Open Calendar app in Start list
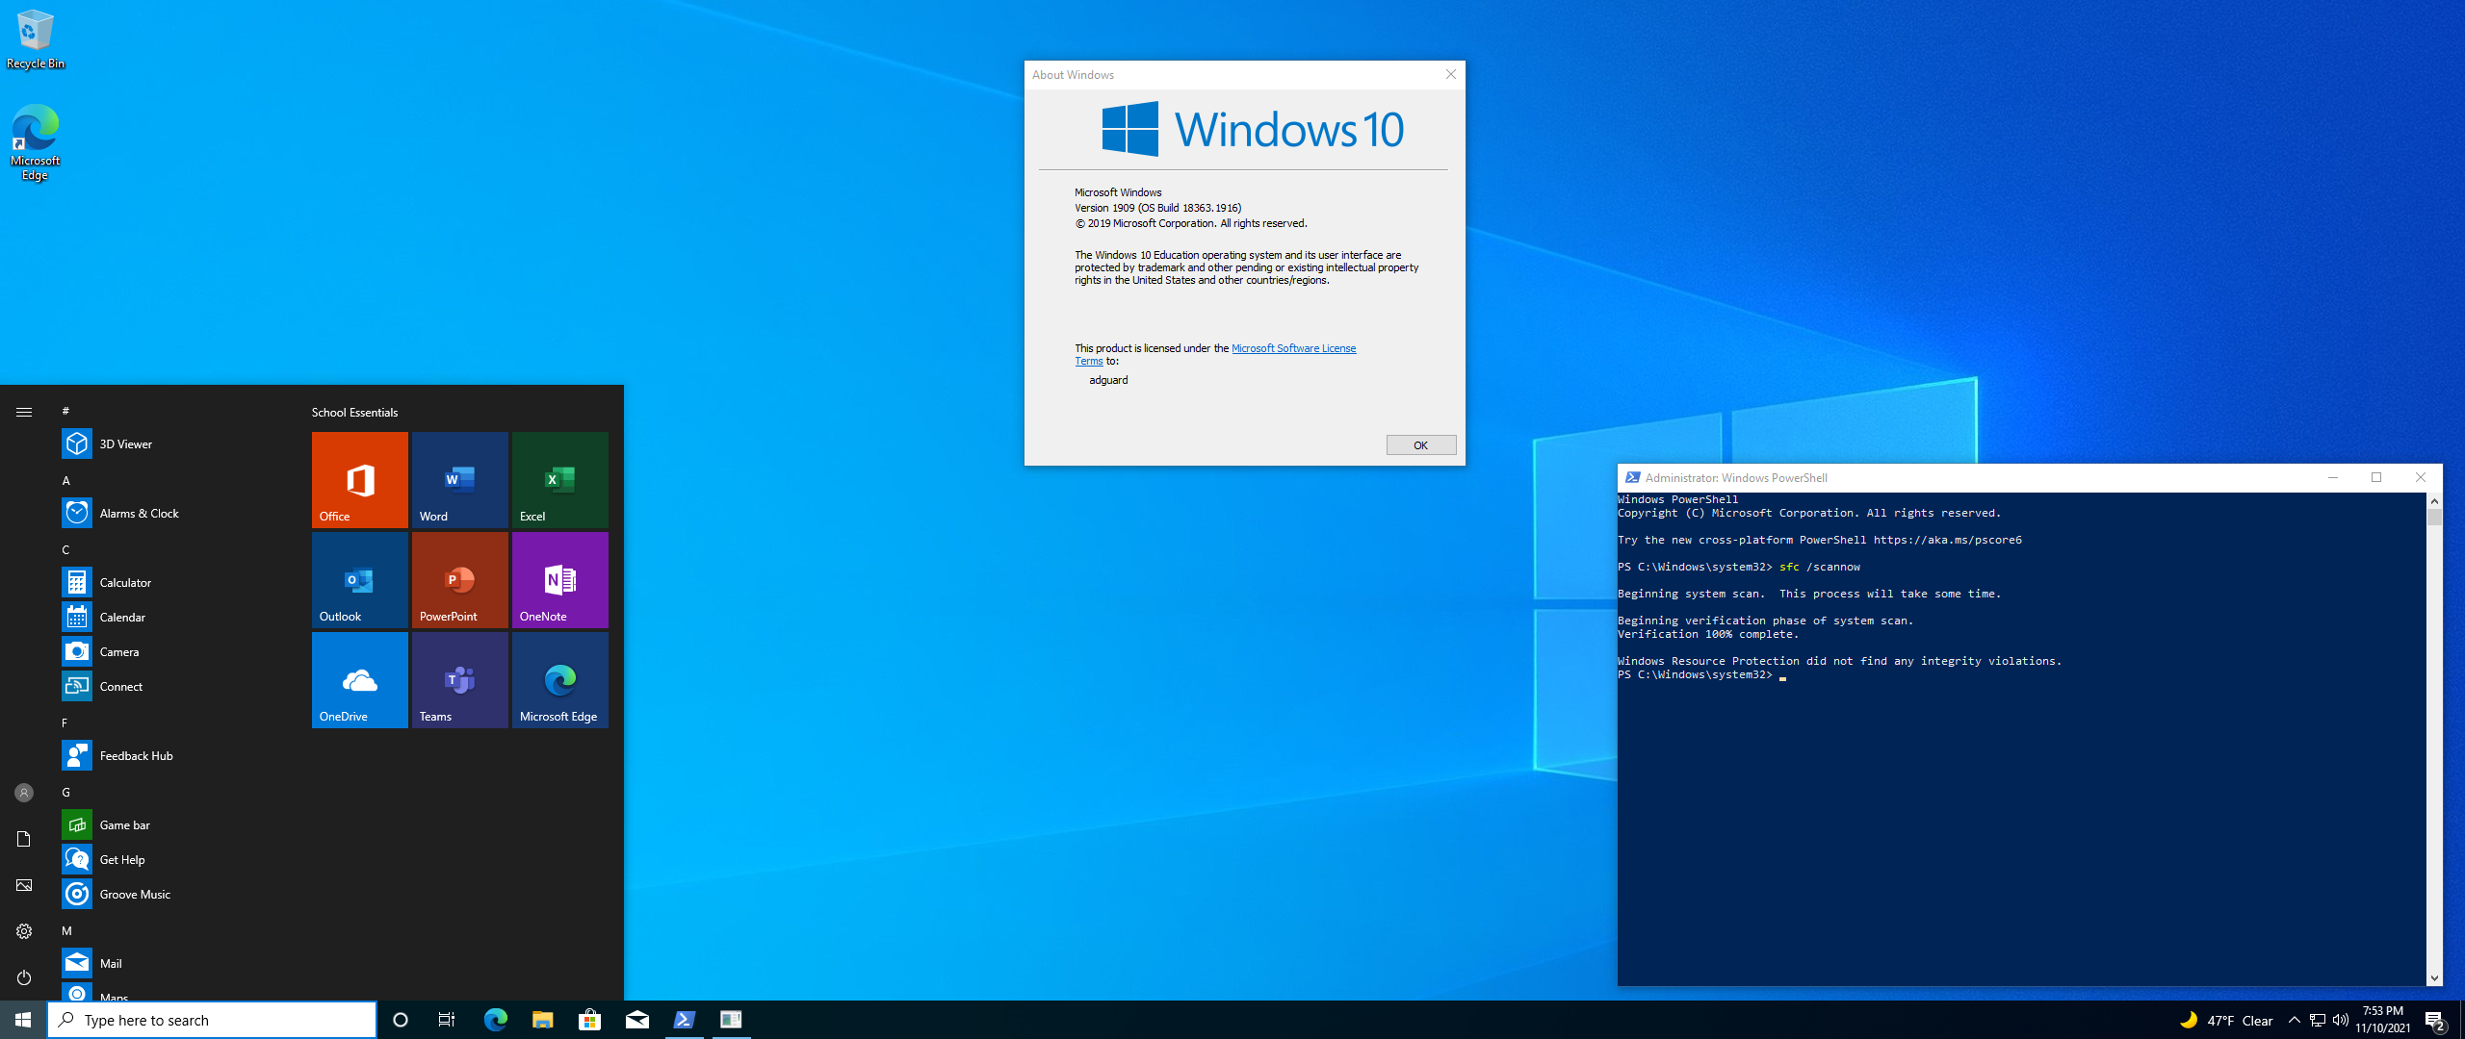2465x1039 pixels. (173, 617)
